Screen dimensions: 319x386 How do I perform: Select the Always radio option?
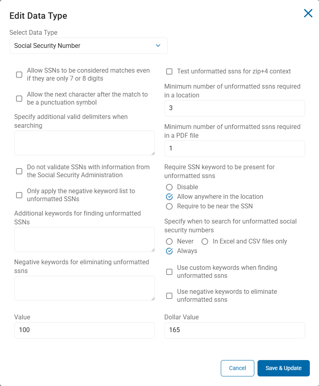[169, 251]
